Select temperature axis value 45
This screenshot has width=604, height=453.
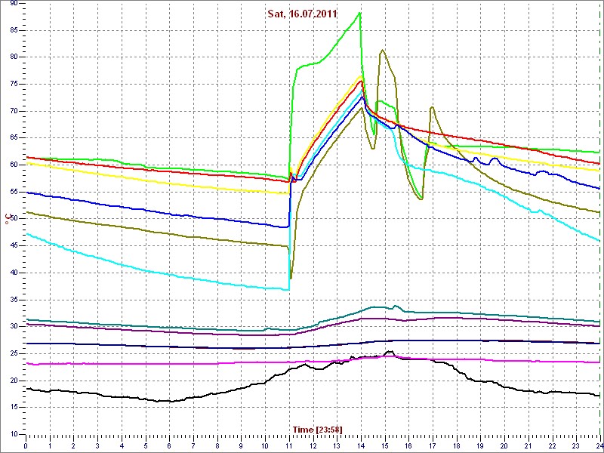click(x=14, y=246)
